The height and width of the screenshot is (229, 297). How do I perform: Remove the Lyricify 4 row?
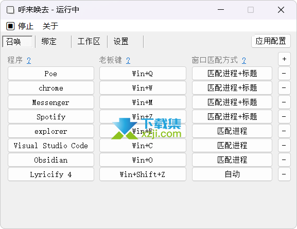click(x=284, y=174)
